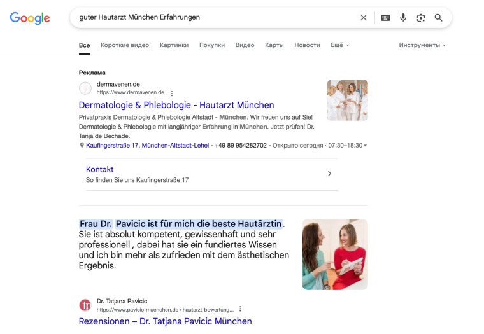
Task: Click the pavicic-muenchen.de breadcrumb URL
Action: [x=165, y=310]
